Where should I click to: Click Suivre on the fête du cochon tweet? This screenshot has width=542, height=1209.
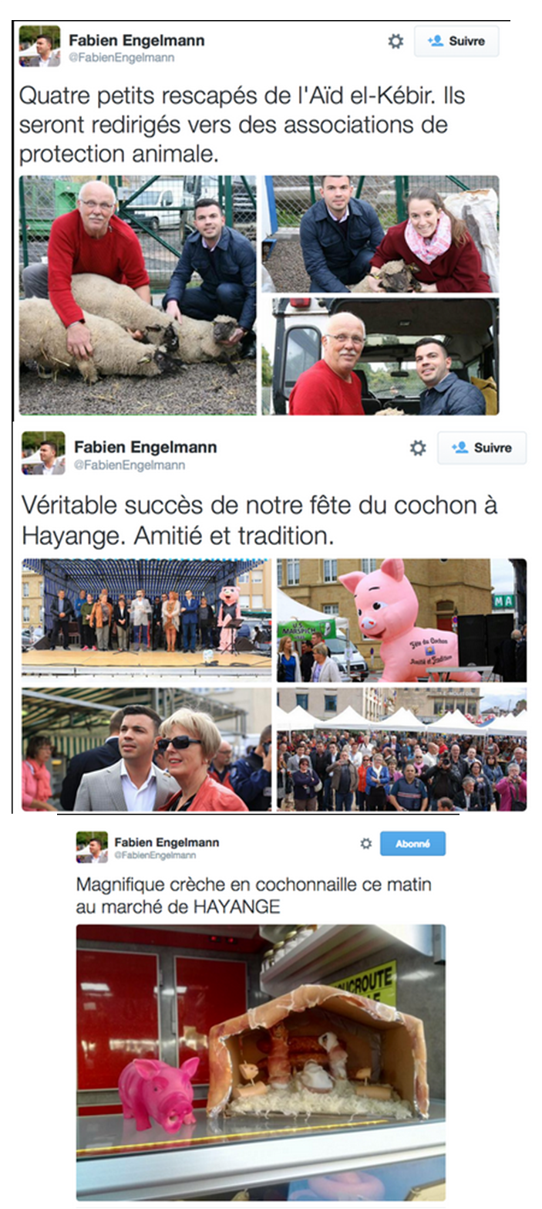click(x=482, y=448)
